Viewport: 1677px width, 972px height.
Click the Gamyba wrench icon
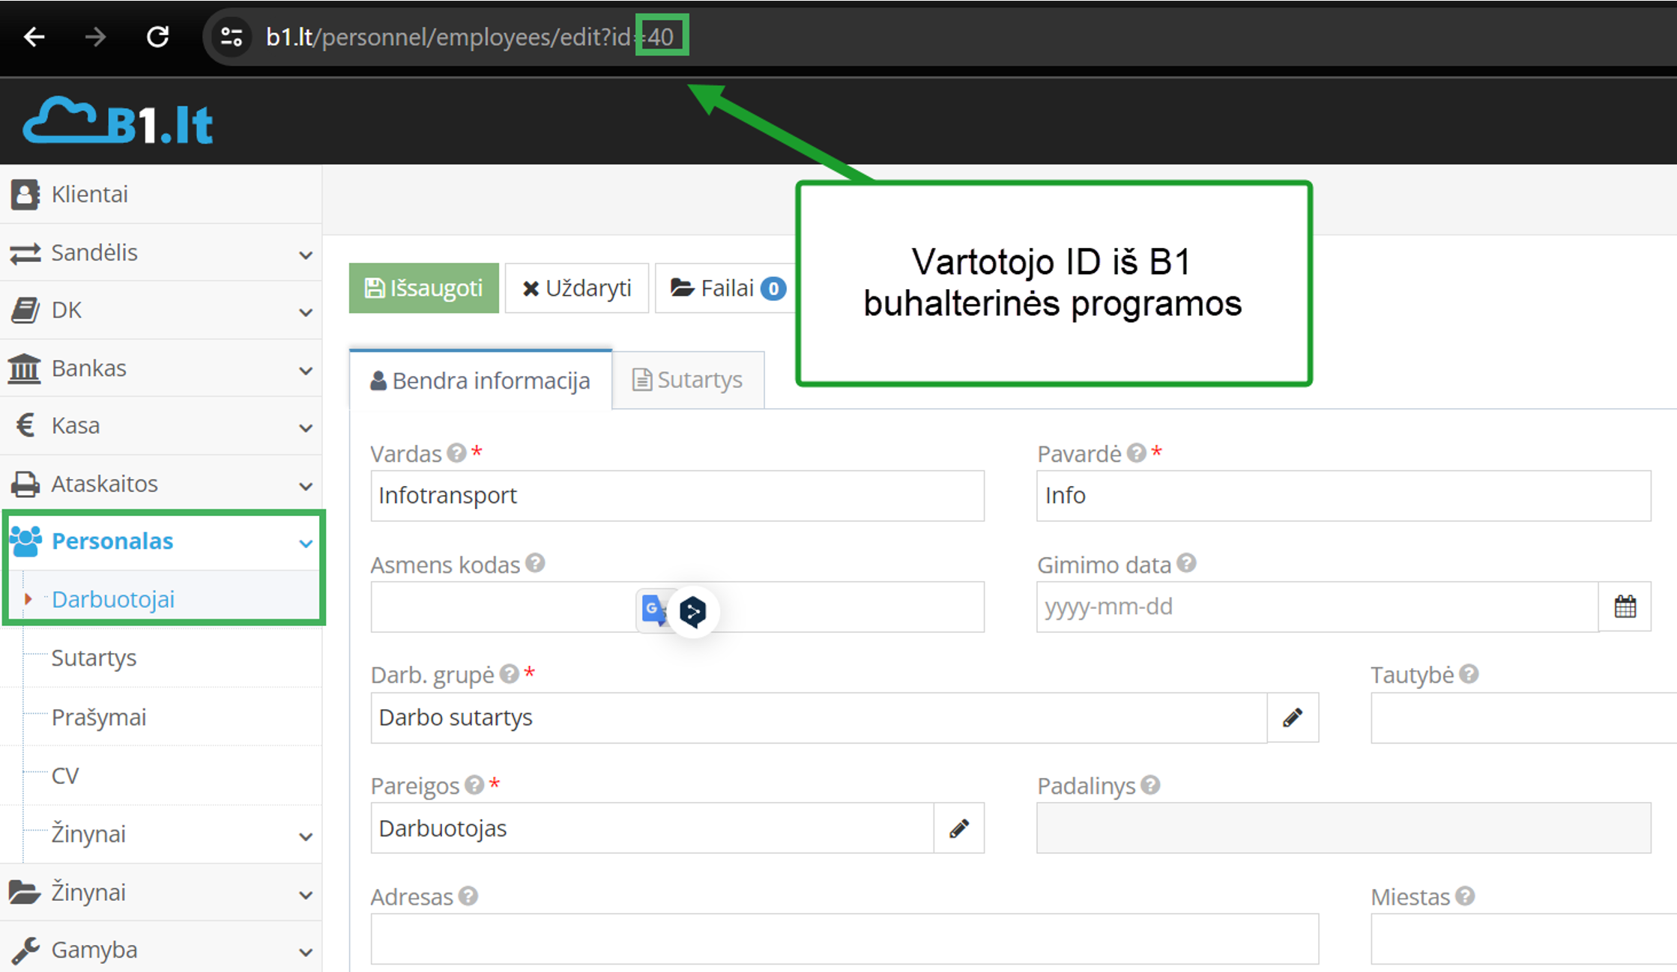25,950
